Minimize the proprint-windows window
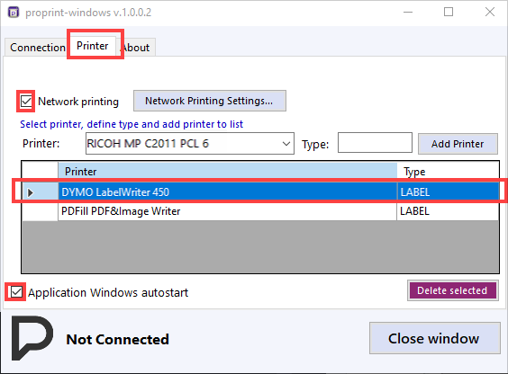 [408, 13]
